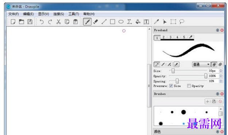Screen dimensions: 228x135
Task: Select the Ellipse tool
Action: pyautogui.click(x=121, y=22)
